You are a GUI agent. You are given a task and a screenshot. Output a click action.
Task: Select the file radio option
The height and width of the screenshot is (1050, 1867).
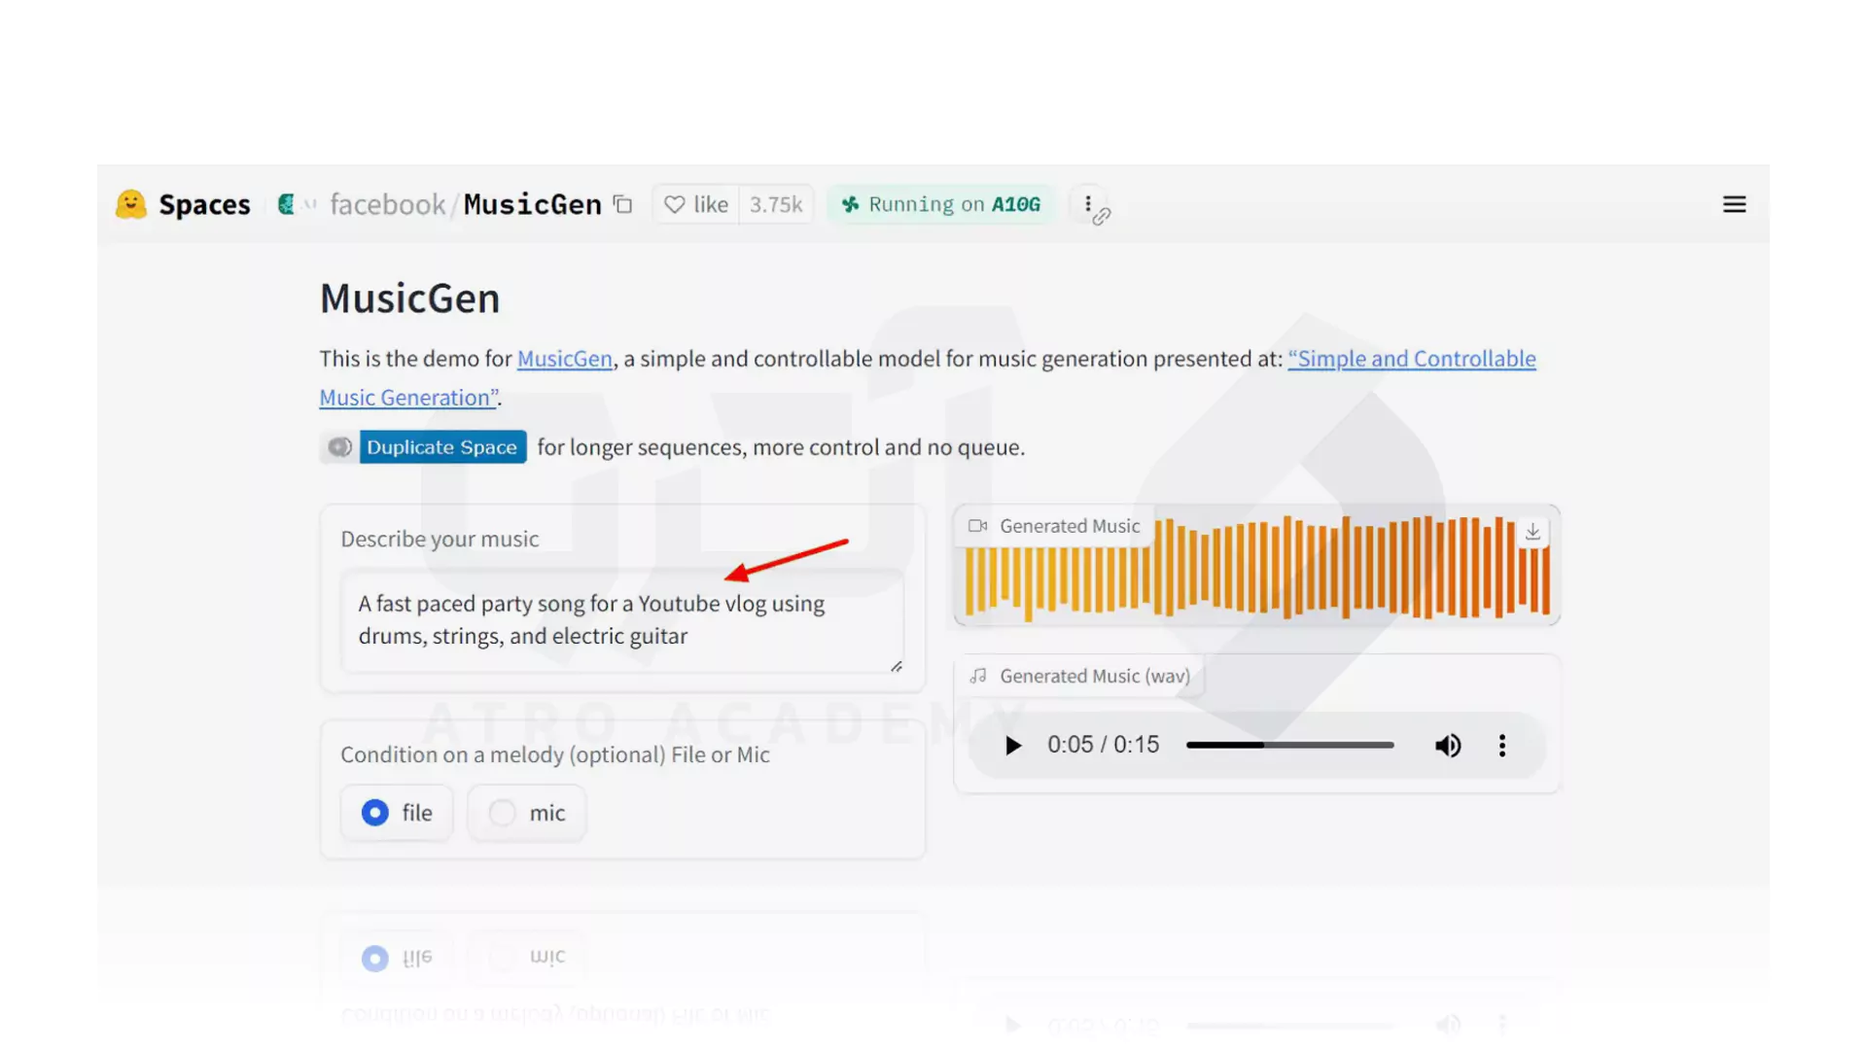click(x=397, y=813)
